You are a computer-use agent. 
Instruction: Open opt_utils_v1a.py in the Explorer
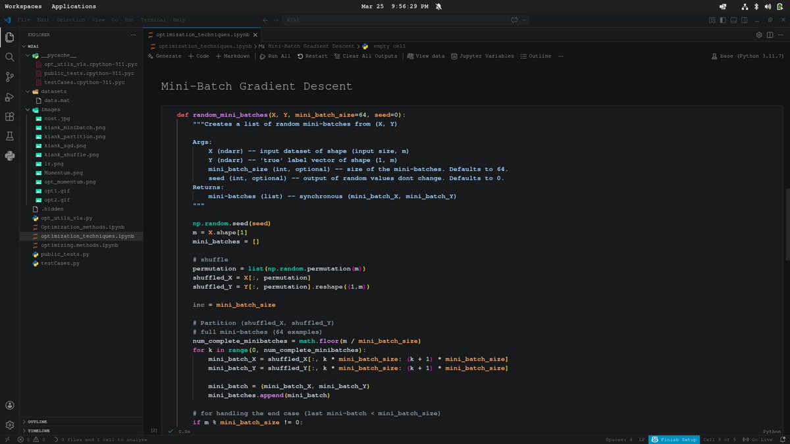(x=66, y=218)
